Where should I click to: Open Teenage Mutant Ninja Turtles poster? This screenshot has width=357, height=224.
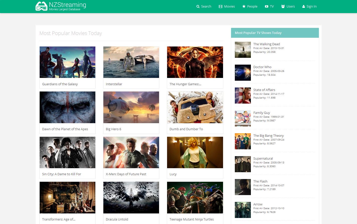click(195, 198)
